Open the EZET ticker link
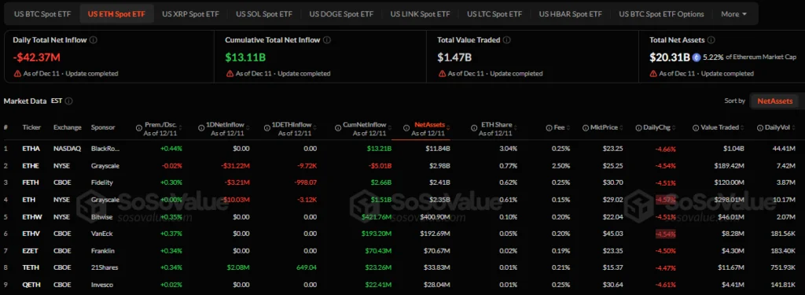Screen dimensions: 805x295 [x=31, y=251]
